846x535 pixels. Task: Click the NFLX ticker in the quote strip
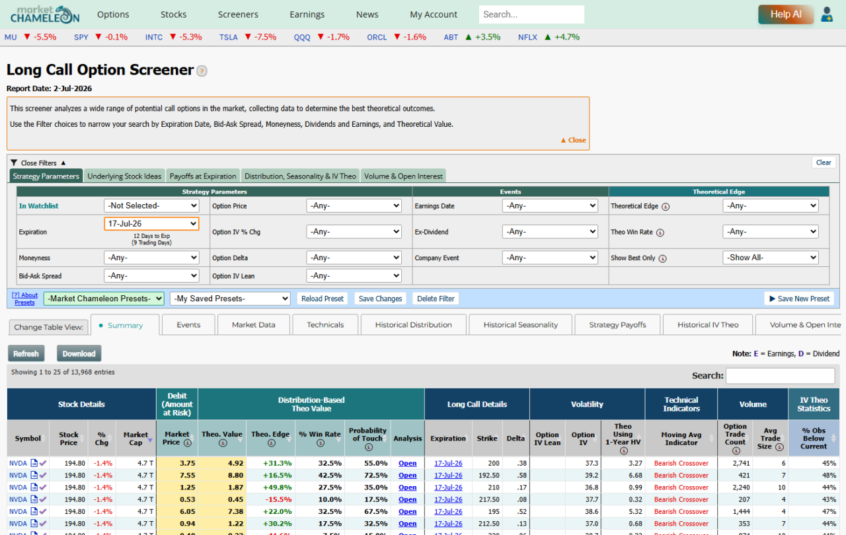click(527, 37)
